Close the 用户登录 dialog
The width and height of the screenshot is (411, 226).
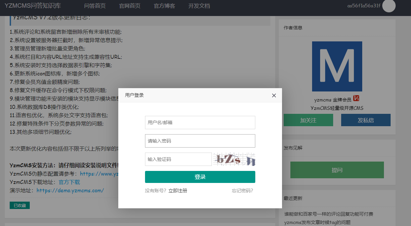tap(274, 95)
